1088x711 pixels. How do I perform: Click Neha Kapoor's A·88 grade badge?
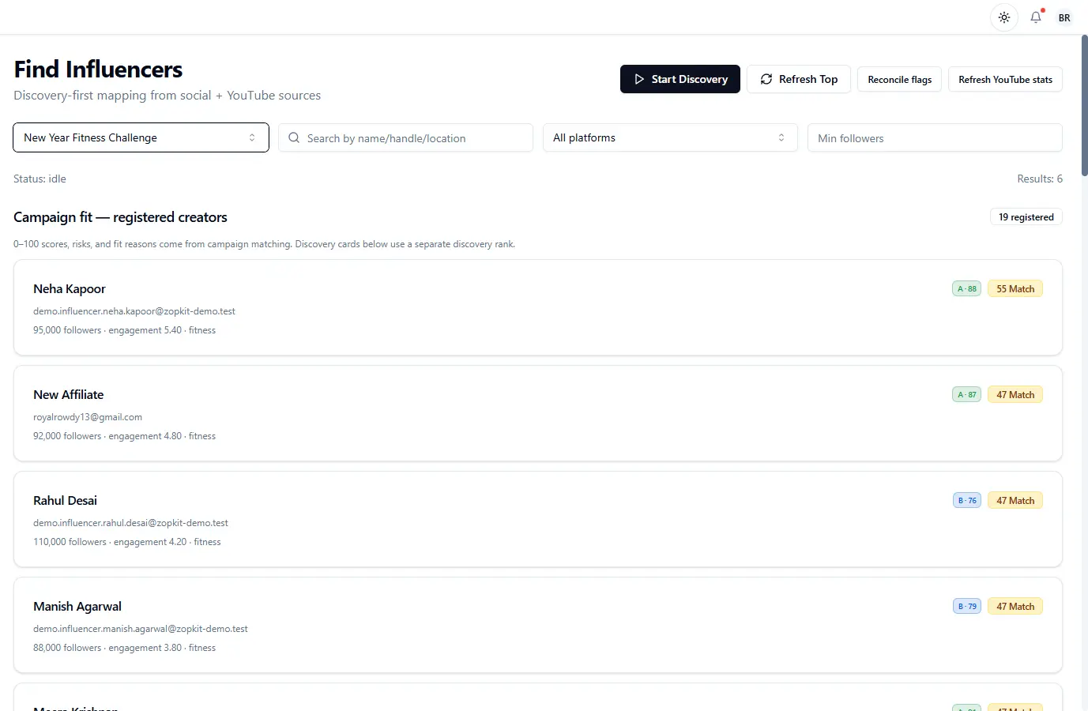click(x=967, y=289)
